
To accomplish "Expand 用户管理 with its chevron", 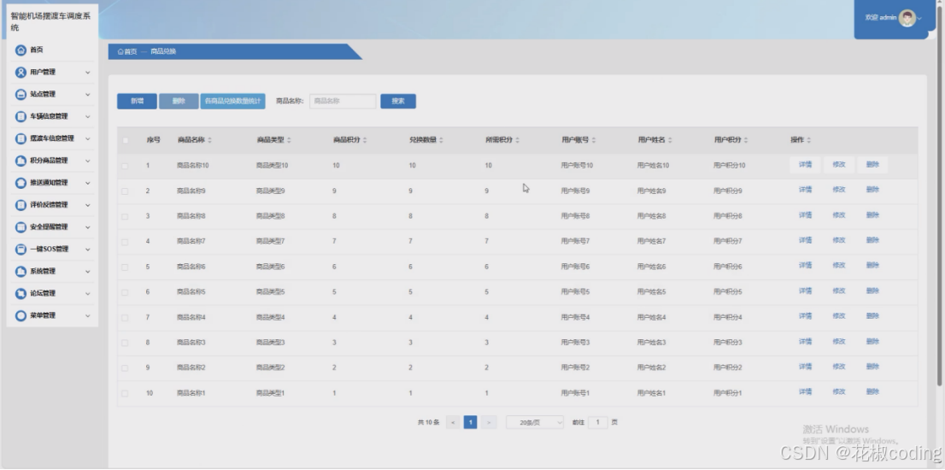I will (88, 73).
